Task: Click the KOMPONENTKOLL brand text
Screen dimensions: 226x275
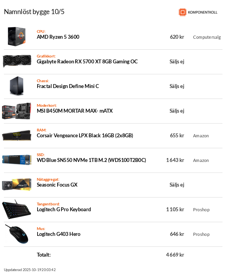Action: (x=202, y=12)
